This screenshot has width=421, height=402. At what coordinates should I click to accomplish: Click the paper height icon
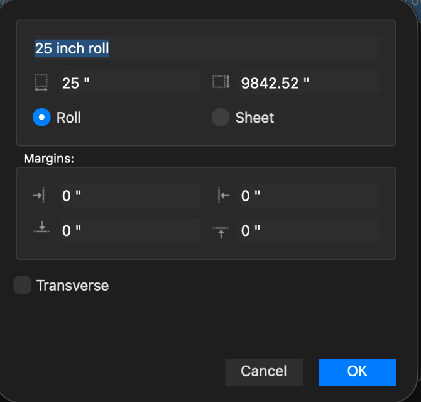pyautogui.click(x=221, y=83)
